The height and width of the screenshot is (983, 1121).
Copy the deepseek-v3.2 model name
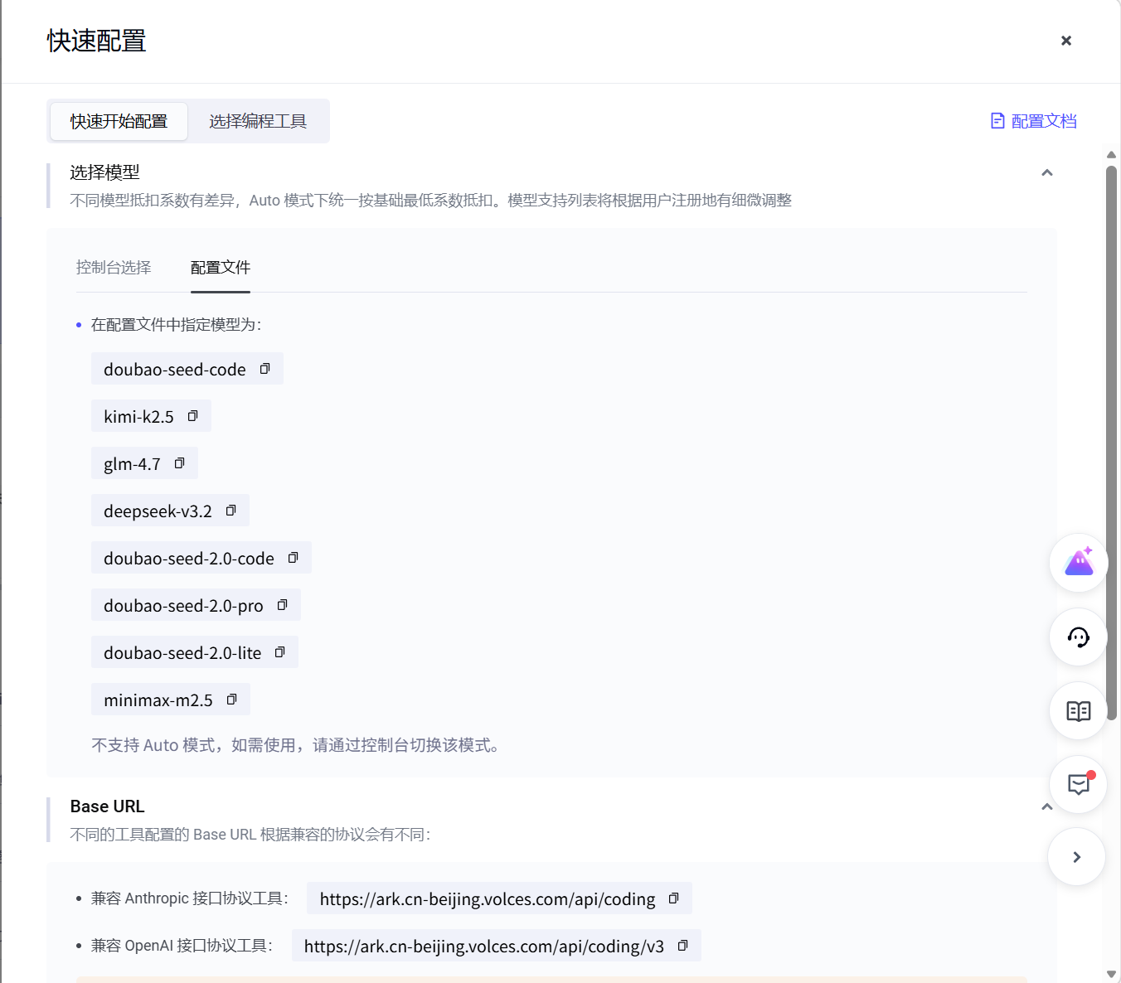(x=231, y=511)
